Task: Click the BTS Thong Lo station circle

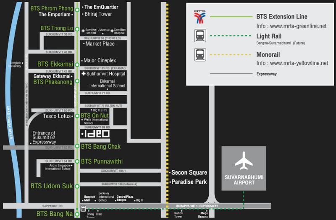Action: [77, 29]
